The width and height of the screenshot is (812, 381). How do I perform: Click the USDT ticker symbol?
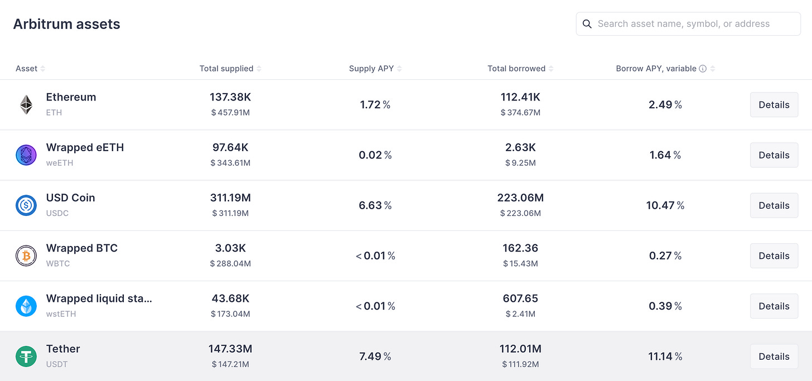(x=57, y=364)
